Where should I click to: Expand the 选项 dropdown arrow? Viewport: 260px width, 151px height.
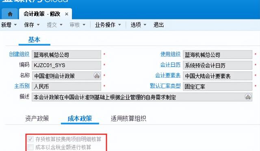[x=145, y=25]
